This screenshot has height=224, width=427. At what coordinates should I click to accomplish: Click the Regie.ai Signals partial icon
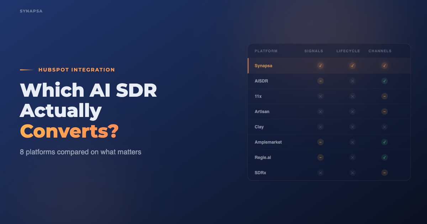tap(320, 158)
